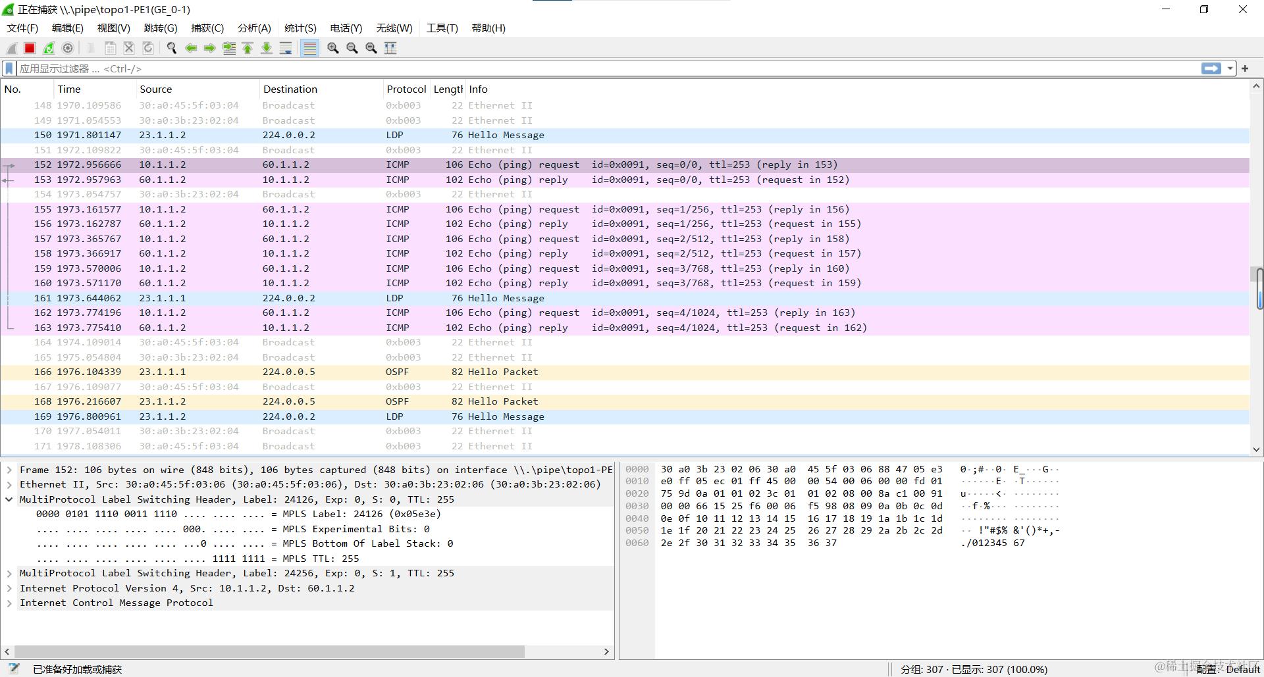Close the capture file using the X icon
Screen dimensions: 1264x677
click(x=129, y=48)
